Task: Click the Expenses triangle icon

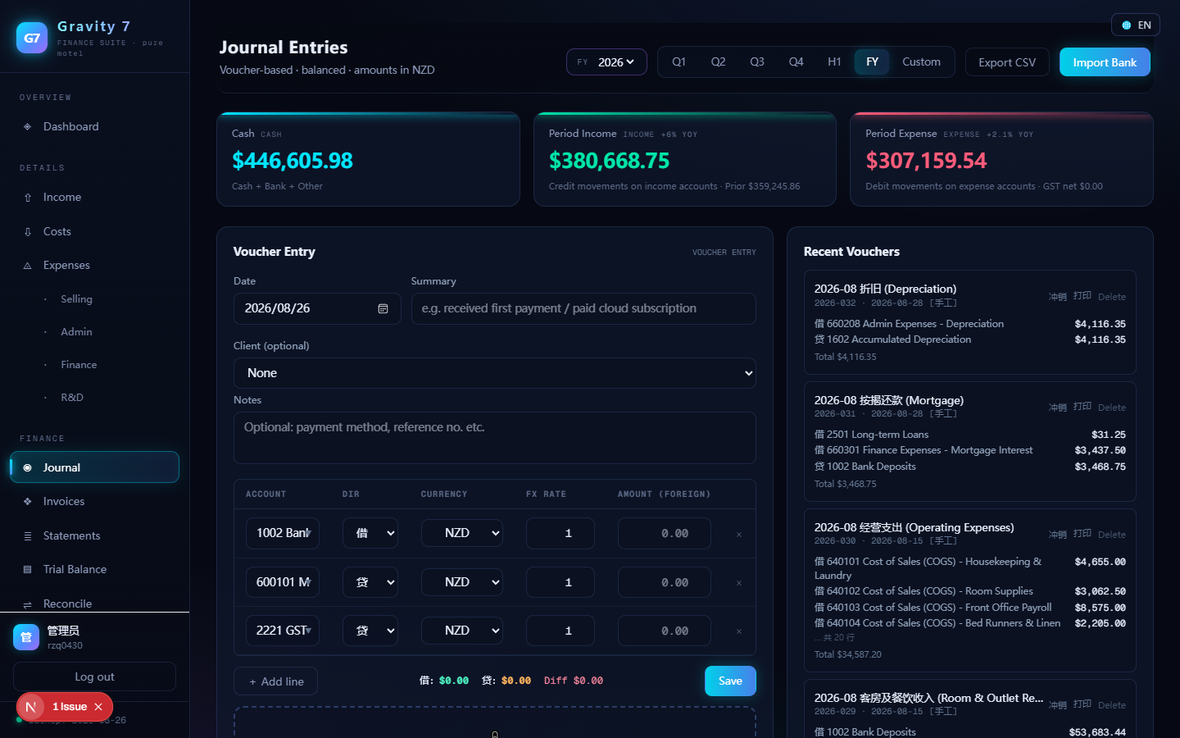Action: coord(28,266)
